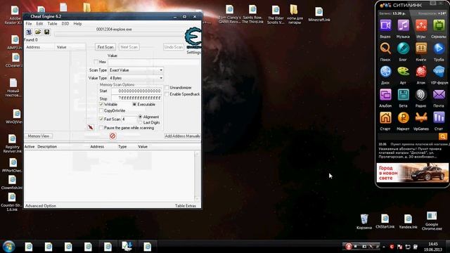
Task: Click the Memory View button
Action: click(x=39, y=136)
